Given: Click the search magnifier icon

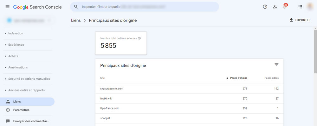Looking at the screenshot, I should click(x=76, y=7).
